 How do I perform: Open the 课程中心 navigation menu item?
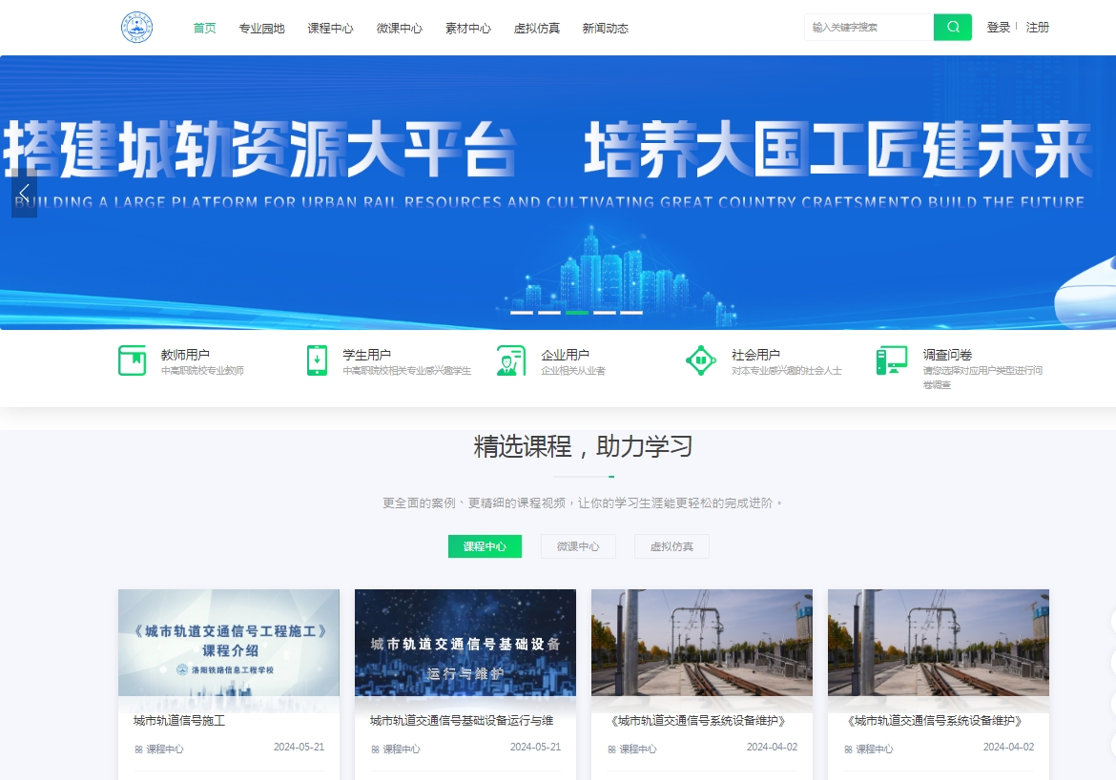coord(330,29)
